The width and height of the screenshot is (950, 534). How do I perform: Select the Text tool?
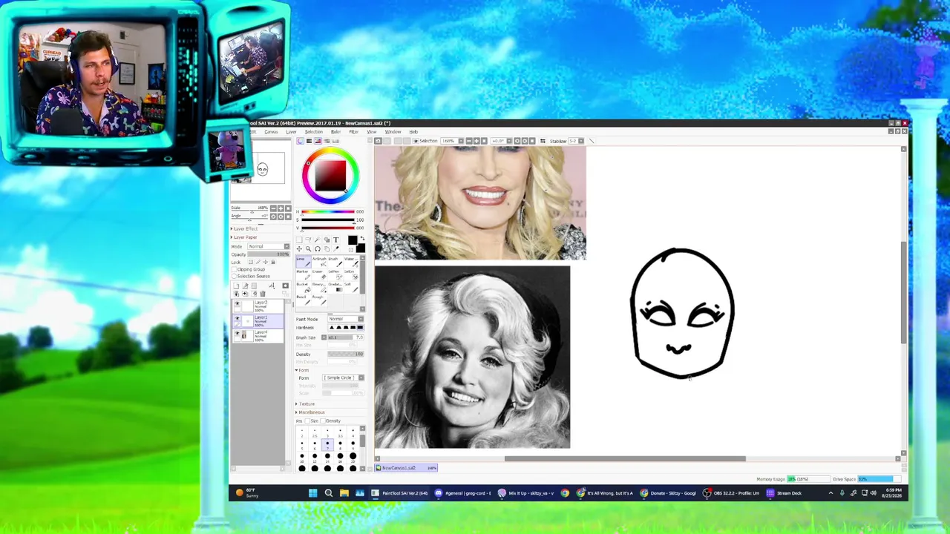point(335,240)
